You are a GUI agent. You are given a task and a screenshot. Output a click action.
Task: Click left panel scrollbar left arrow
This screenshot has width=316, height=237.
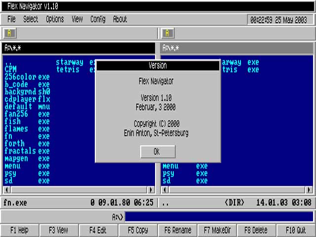tap(7, 190)
